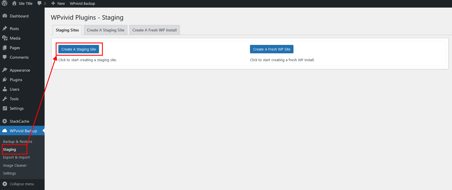Image resolution: width=452 pixels, height=190 pixels.
Task: Go to Dashboard in sidebar
Action: pyautogui.click(x=19, y=16)
